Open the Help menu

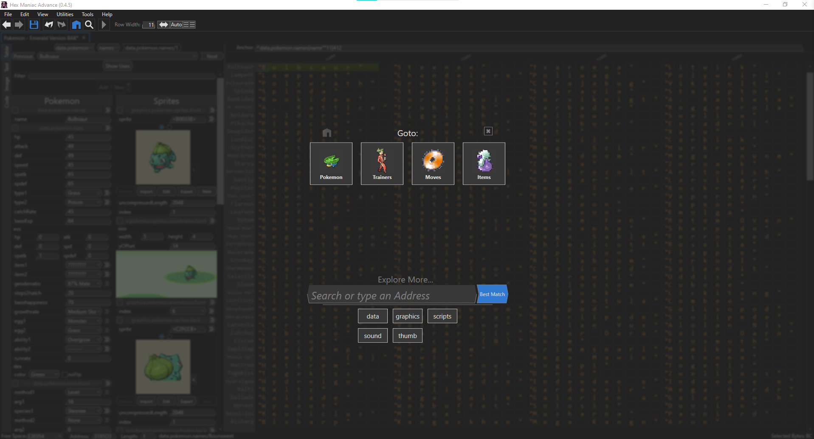click(107, 14)
